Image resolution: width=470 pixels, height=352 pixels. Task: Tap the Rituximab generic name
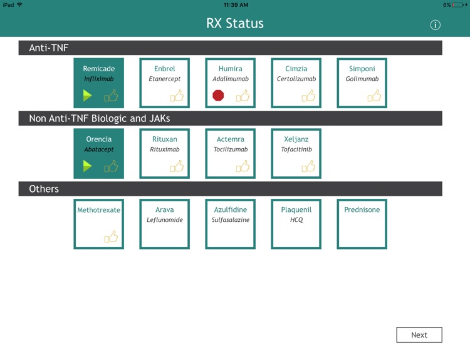[x=165, y=149]
